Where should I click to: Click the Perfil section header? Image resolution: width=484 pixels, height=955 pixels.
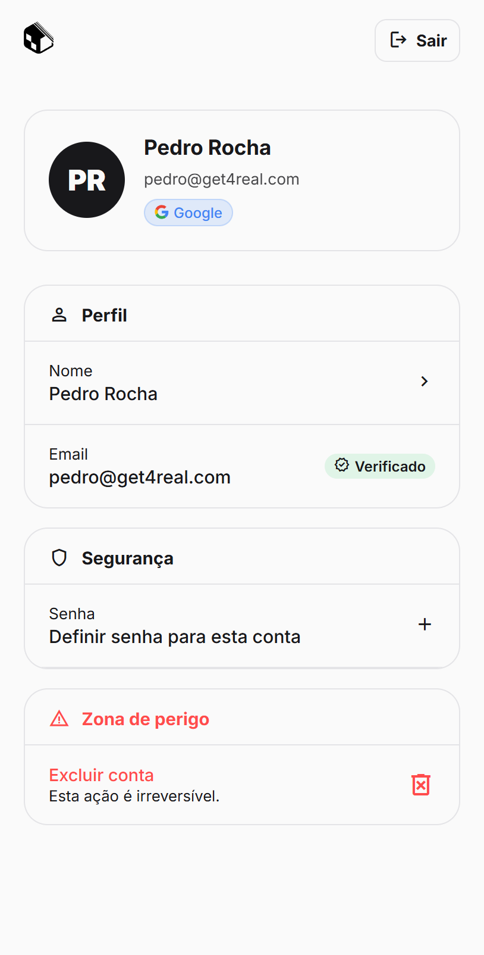tap(105, 315)
